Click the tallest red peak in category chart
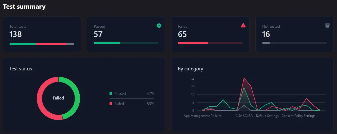 pyautogui.click(x=244, y=78)
